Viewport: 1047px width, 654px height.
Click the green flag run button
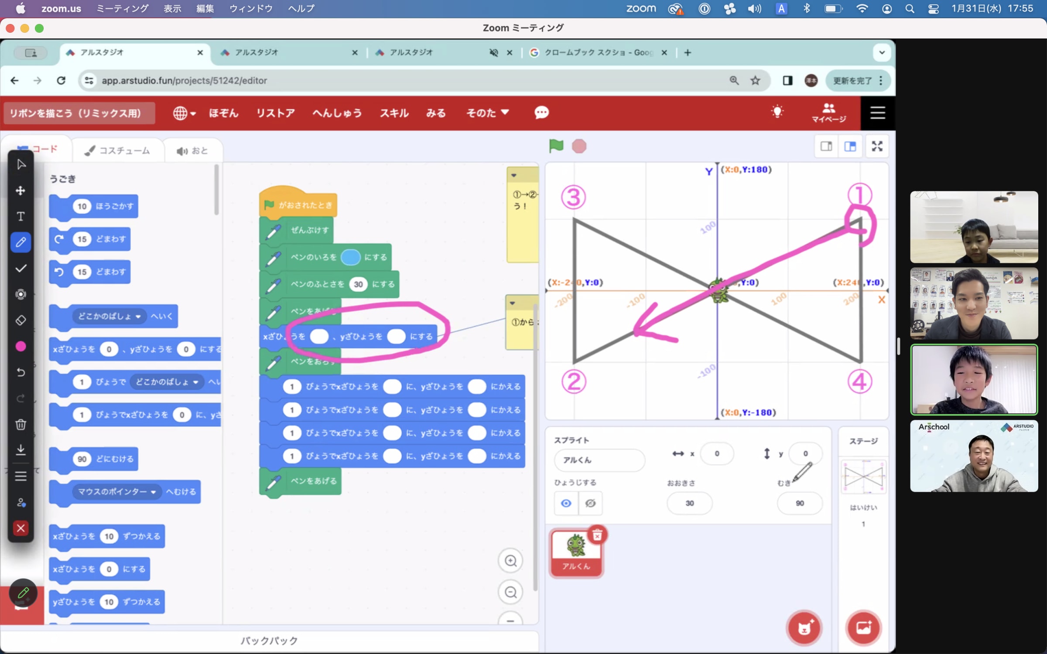click(556, 146)
